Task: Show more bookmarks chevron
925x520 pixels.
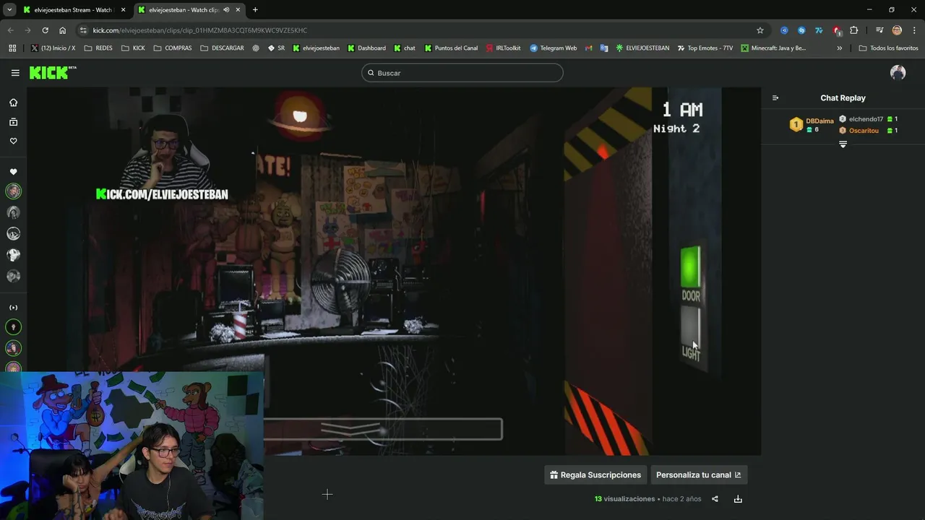Action: pyautogui.click(x=839, y=48)
